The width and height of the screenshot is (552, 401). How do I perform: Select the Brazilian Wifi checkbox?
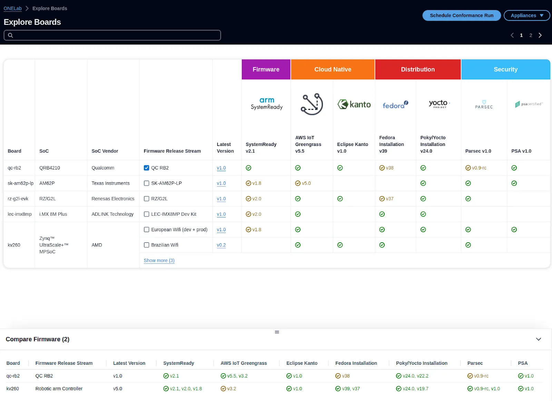(147, 245)
